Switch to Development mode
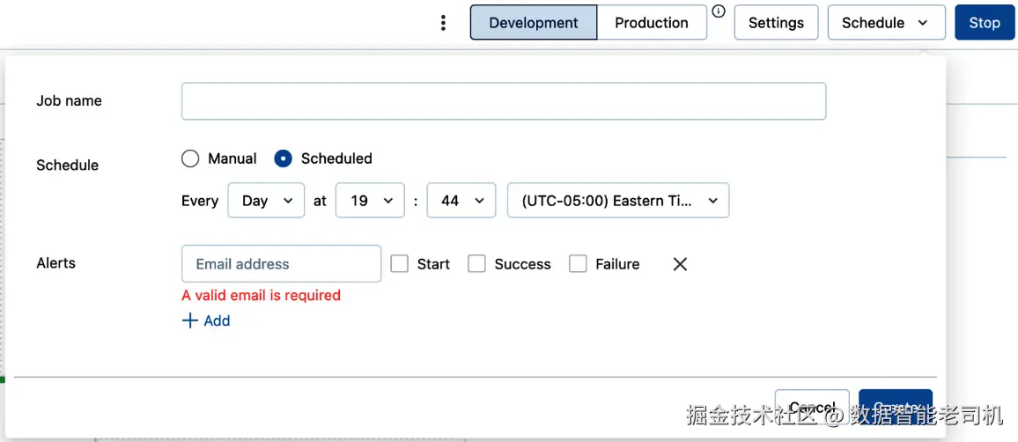Screen dimensions: 1018x442 point(534,23)
